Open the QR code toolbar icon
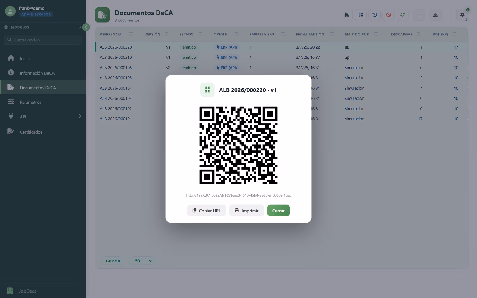This screenshot has height=298, width=477. click(361, 15)
